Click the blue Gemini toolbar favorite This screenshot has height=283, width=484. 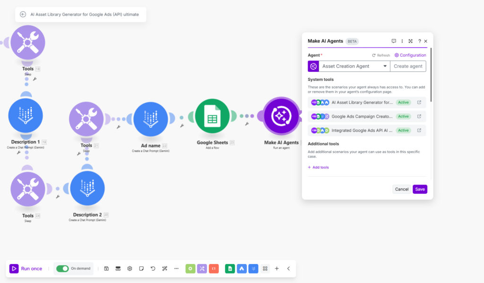coord(253,269)
